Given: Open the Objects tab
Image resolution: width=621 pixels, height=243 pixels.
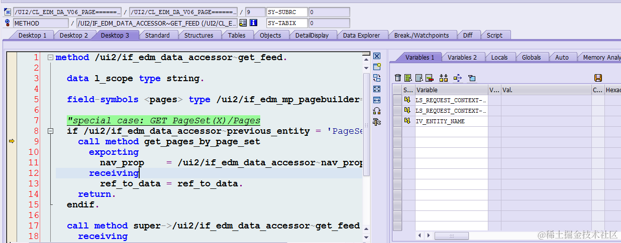Looking at the screenshot, I should (270, 35).
